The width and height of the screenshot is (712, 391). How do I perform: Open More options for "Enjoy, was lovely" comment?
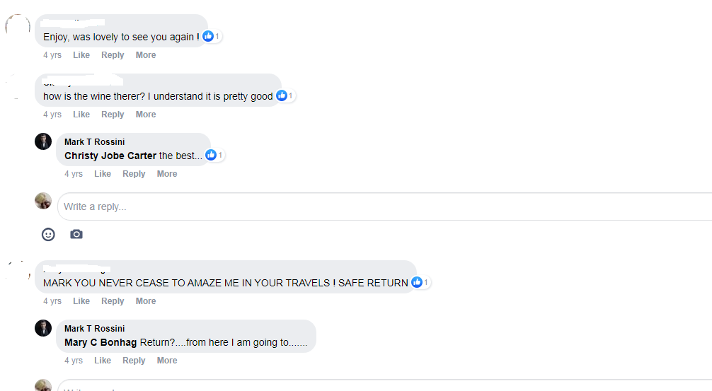coord(146,55)
